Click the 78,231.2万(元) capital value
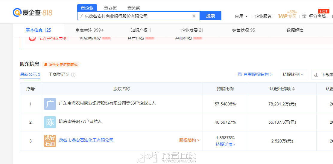The width and height of the screenshot is (333, 164). [x=282, y=104]
